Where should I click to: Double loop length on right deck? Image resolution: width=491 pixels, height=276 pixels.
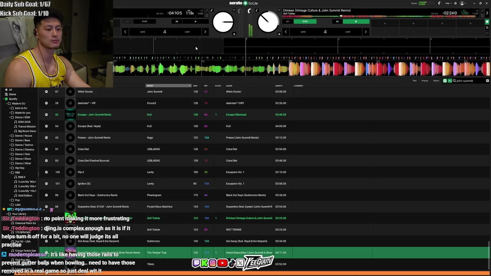(366, 32)
